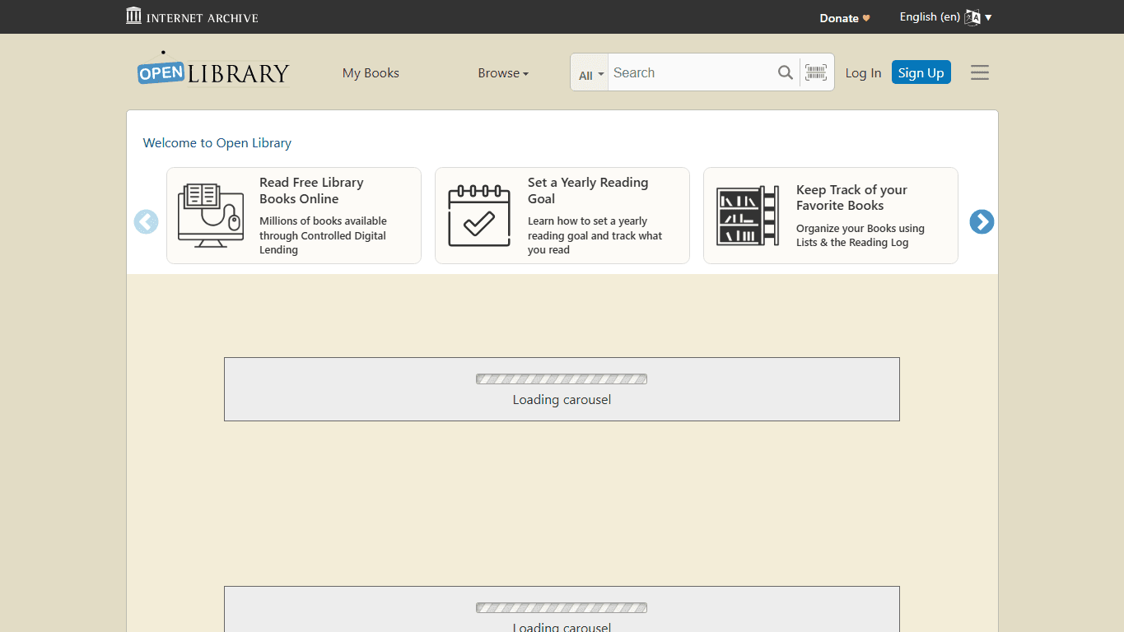Click the Log In link
The image size is (1124, 632).
point(863,73)
